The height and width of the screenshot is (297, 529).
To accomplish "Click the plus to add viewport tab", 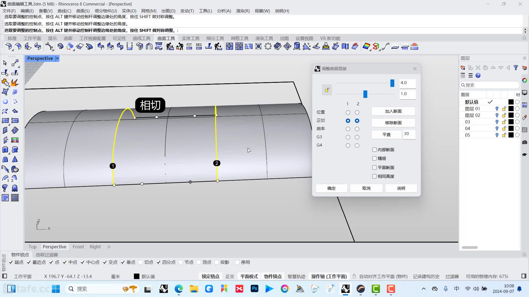I will pyautogui.click(x=109, y=247).
